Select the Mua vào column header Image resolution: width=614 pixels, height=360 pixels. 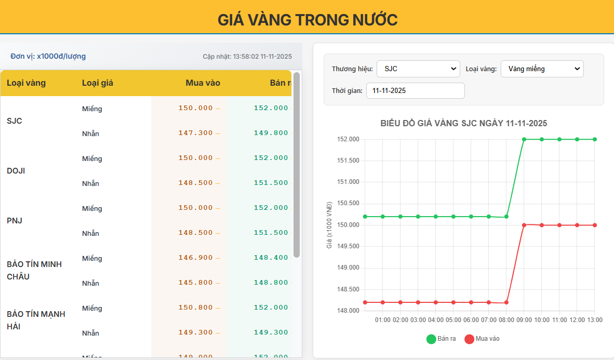point(203,82)
